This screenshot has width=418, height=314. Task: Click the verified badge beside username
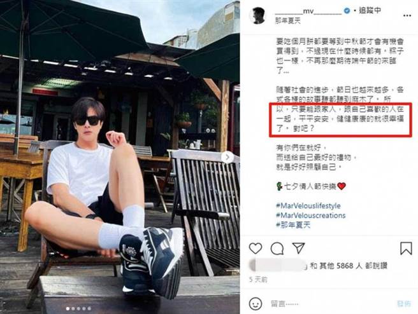[347, 11]
